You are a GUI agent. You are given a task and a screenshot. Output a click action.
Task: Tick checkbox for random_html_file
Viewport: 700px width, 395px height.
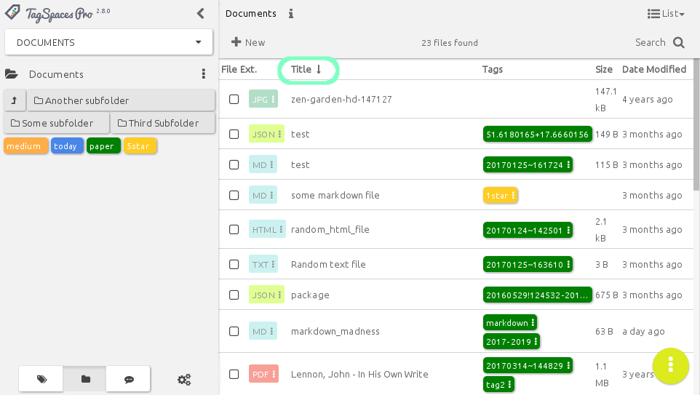tap(234, 229)
